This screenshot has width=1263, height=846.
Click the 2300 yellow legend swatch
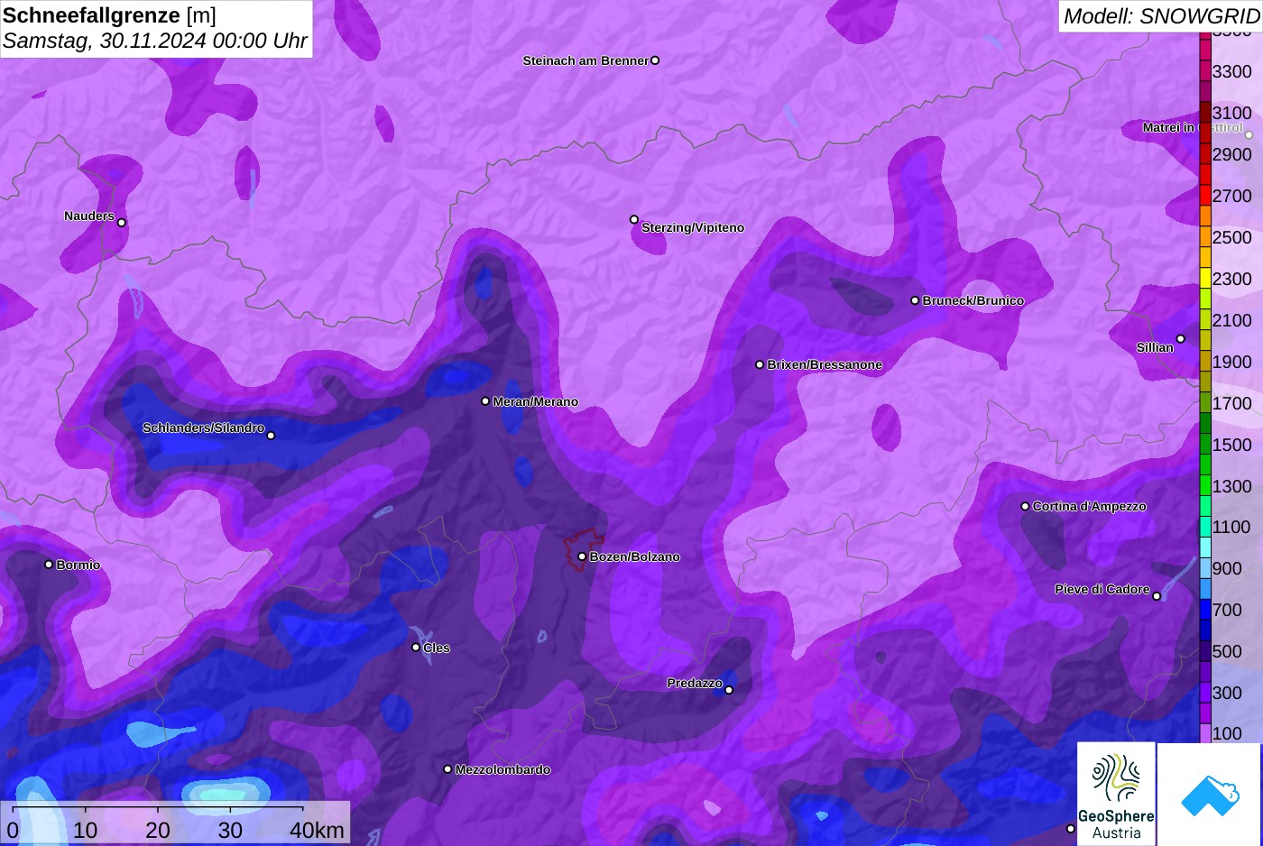coord(1205,279)
